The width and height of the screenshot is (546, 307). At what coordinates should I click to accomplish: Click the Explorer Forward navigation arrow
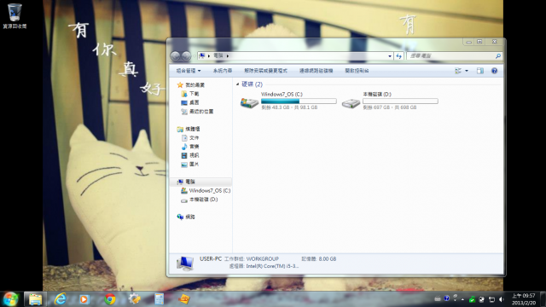coord(186,55)
